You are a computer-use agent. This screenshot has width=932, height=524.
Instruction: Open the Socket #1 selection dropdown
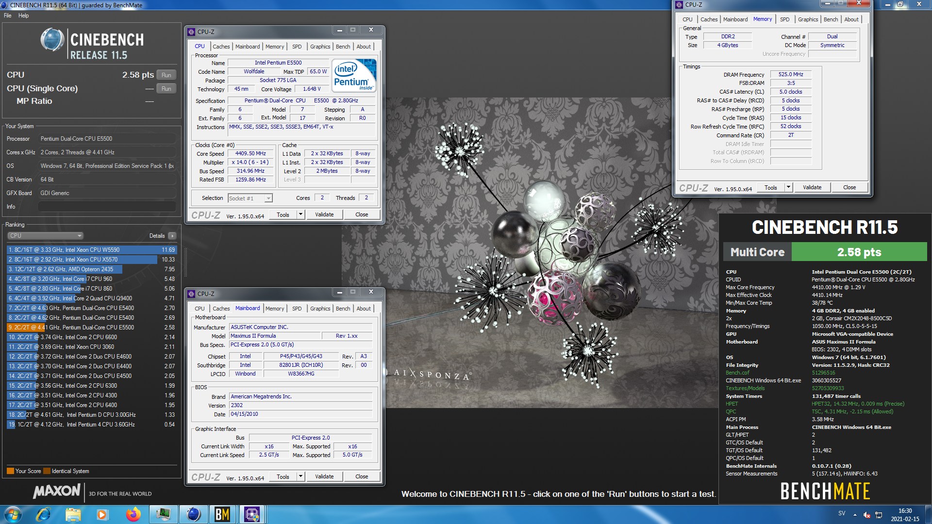pyautogui.click(x=250, y=198)
